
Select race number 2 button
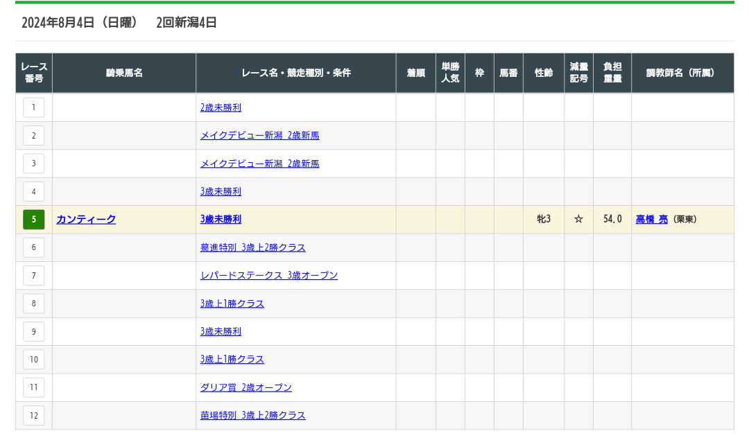point(33,136)
